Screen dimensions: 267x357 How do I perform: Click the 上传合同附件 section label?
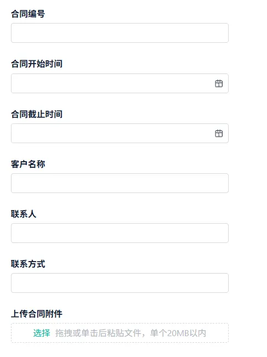[x=37, y=314]
